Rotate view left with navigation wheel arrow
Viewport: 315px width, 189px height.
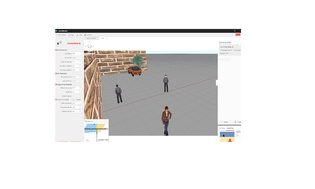coord(86,46)
